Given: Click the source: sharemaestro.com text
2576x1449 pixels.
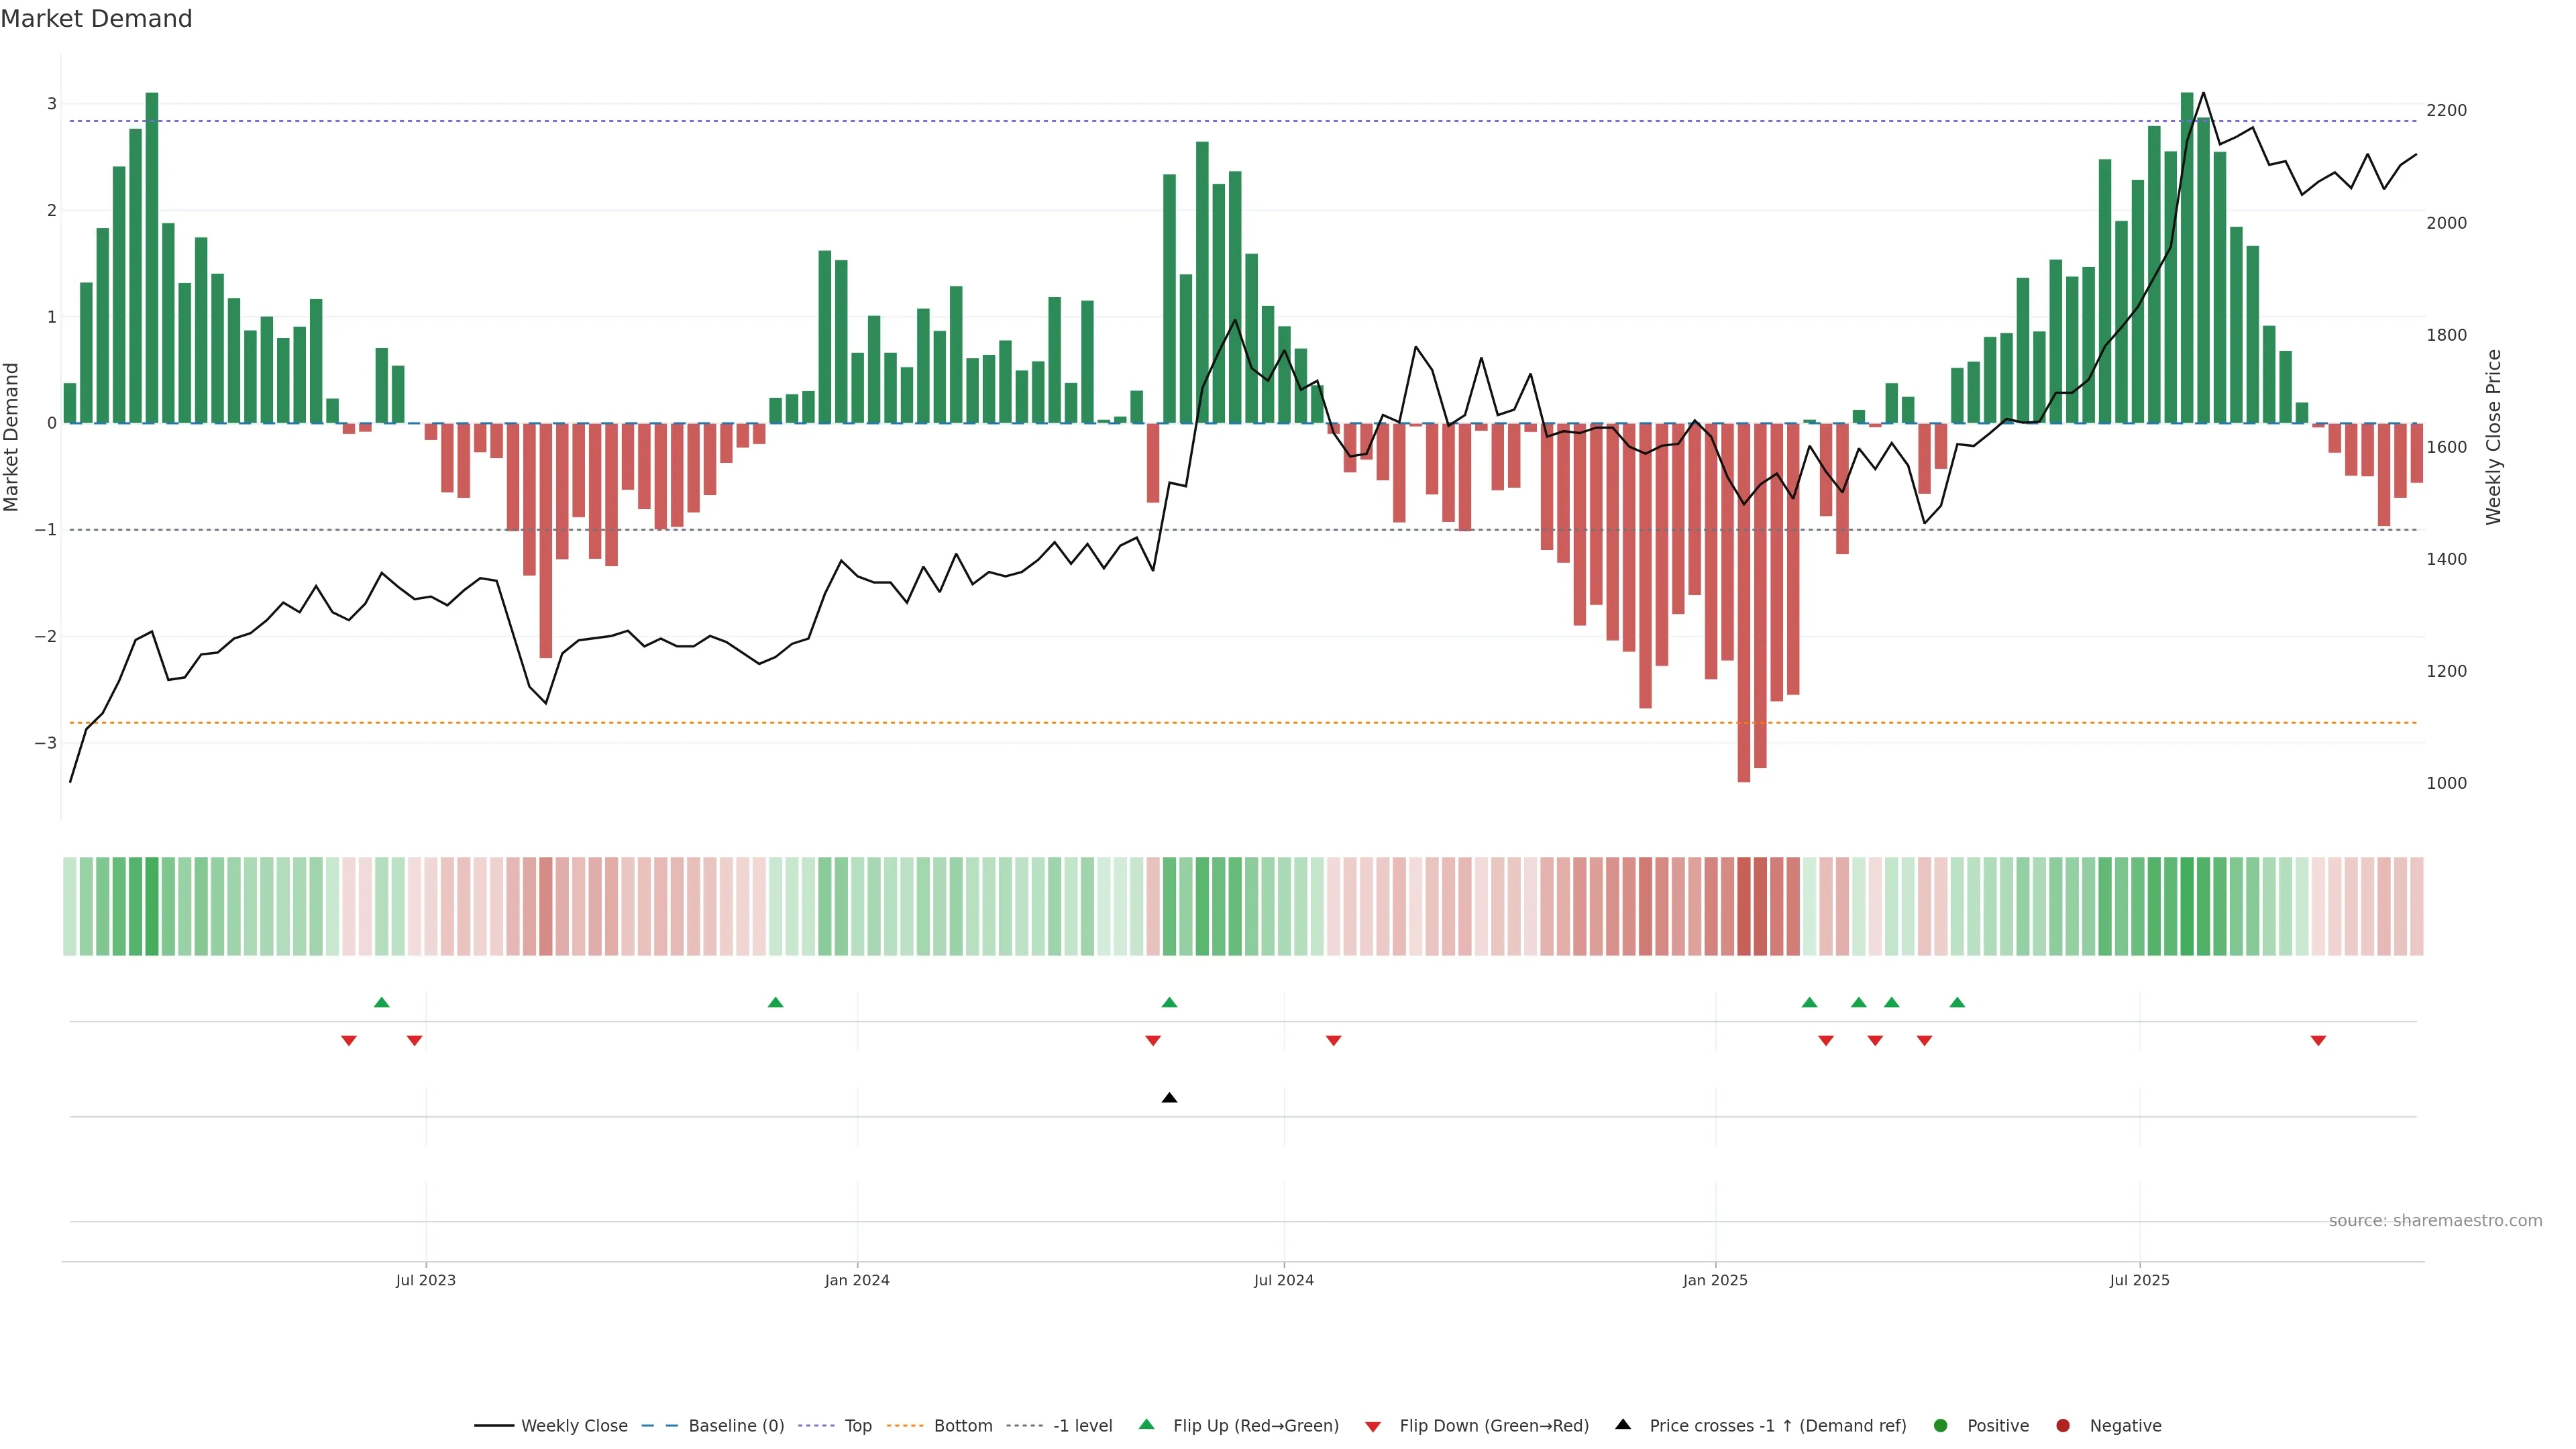Looking at the screenshot, I should coord(2435,1221).
